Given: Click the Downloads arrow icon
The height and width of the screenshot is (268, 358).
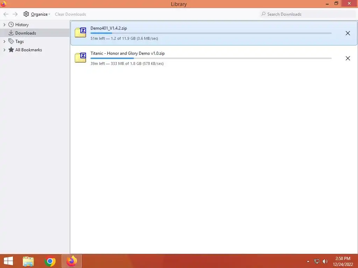Looking at the screenshot, I should [x=11, y=33].
